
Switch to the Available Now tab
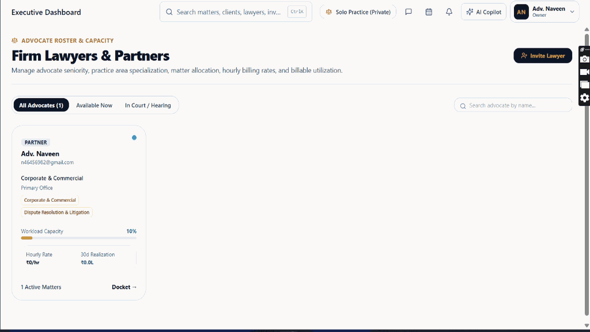click(94, 105)
